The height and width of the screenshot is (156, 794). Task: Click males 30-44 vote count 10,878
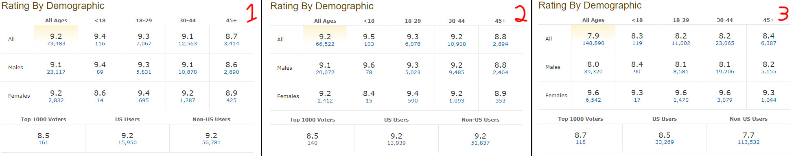[188, 72]
